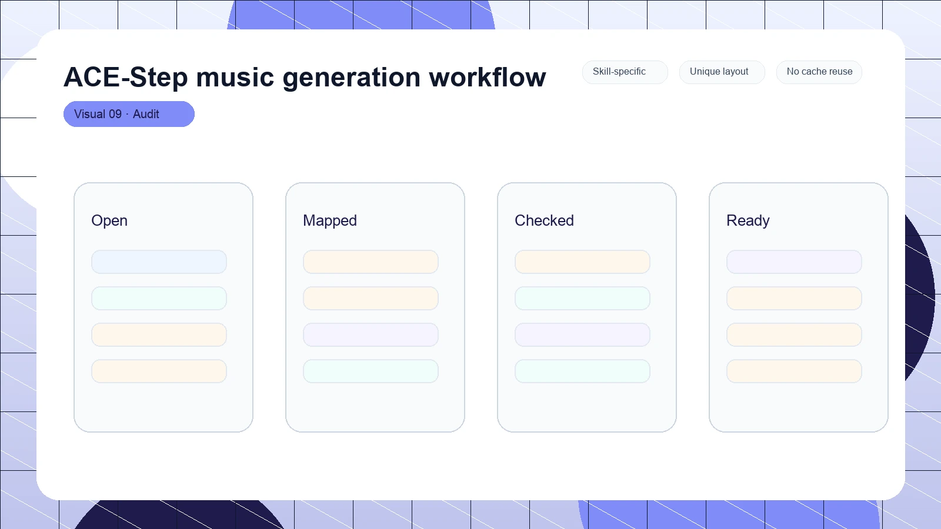941x529 pixels.
Task: Select the lavender item in the Checked column
Action: pos(582,335)
